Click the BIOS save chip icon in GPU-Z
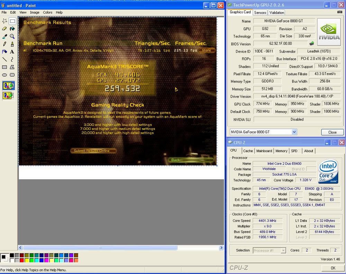346x274 pixels. (312, 44)
